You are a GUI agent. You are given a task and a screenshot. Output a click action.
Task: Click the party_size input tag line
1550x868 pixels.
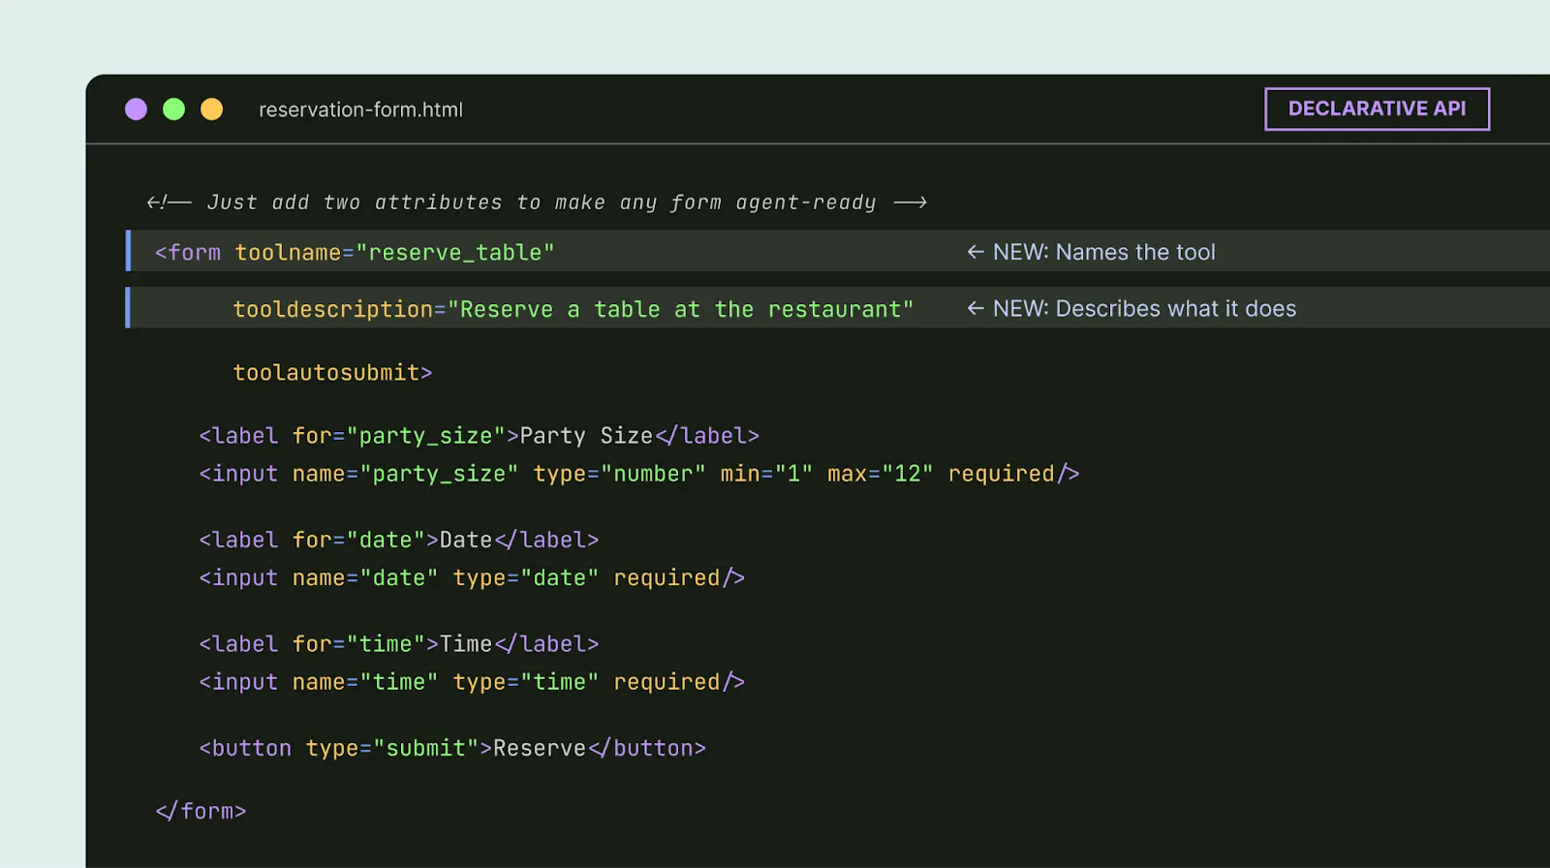point(638,474)
